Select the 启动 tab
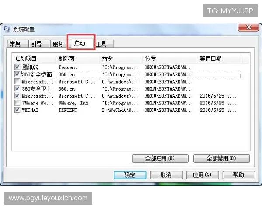 (x=82, y=44)
